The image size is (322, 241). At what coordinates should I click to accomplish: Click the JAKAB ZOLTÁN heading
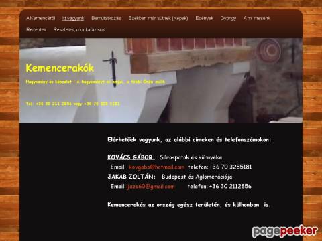[131, 177]
